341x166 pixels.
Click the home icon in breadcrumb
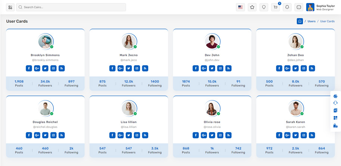tap(300, 21)
